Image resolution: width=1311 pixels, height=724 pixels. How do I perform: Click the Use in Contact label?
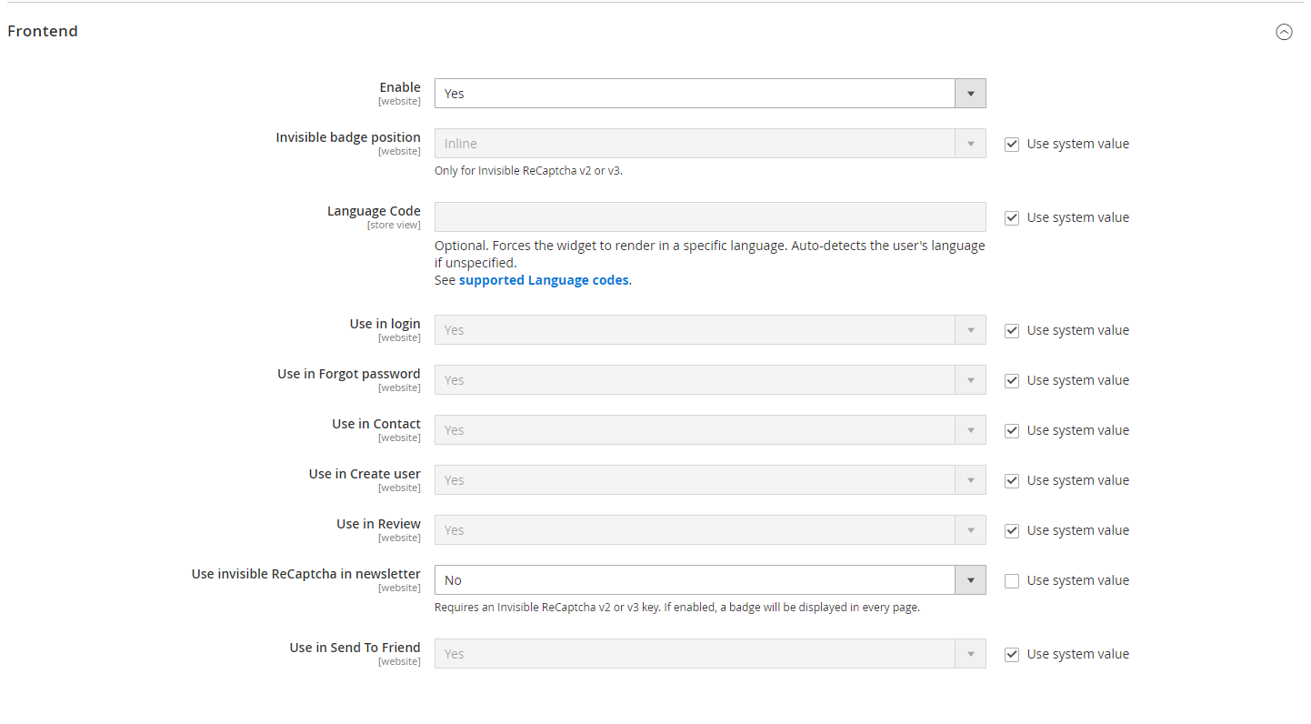(x=376, y=424)
